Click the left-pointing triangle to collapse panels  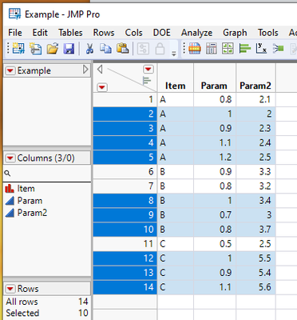pyautogui.click(x=100, y=70)
